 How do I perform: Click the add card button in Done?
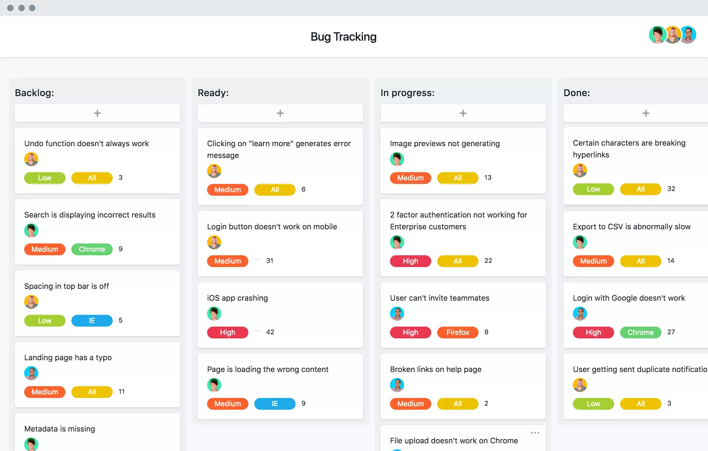pyautogui.click(x=645, y=113)
